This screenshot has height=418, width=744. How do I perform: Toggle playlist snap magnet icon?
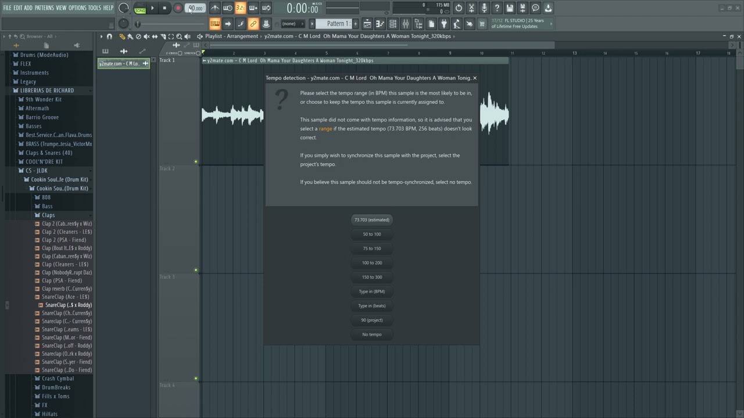tap(109, 36)
